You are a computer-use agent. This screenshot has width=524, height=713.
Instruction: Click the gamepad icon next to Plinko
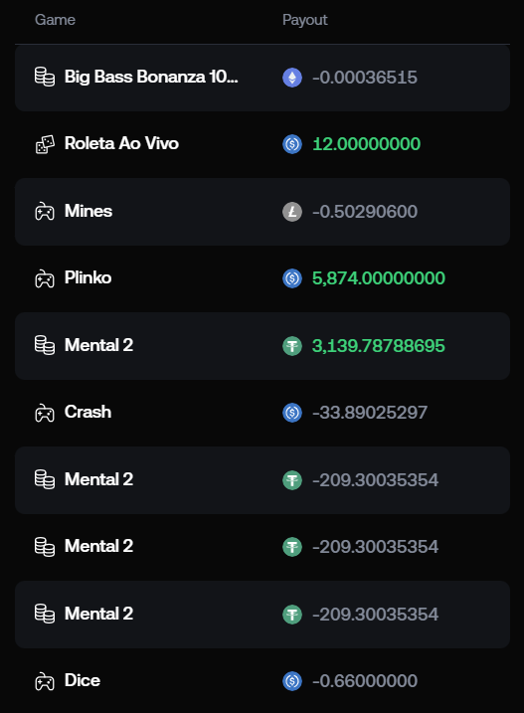click(x=45, y=278)
